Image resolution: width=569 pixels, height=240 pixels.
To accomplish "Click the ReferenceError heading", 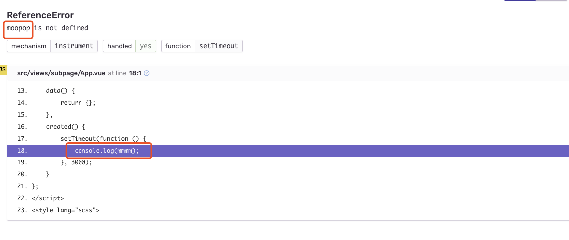I will pos(40,15).
